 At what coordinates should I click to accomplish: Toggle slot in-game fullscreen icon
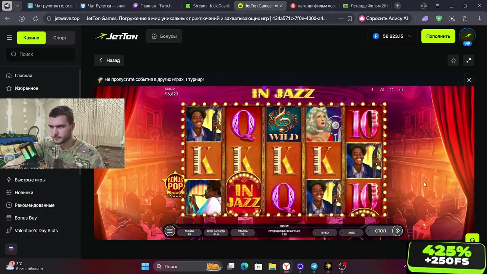(391, 90)
